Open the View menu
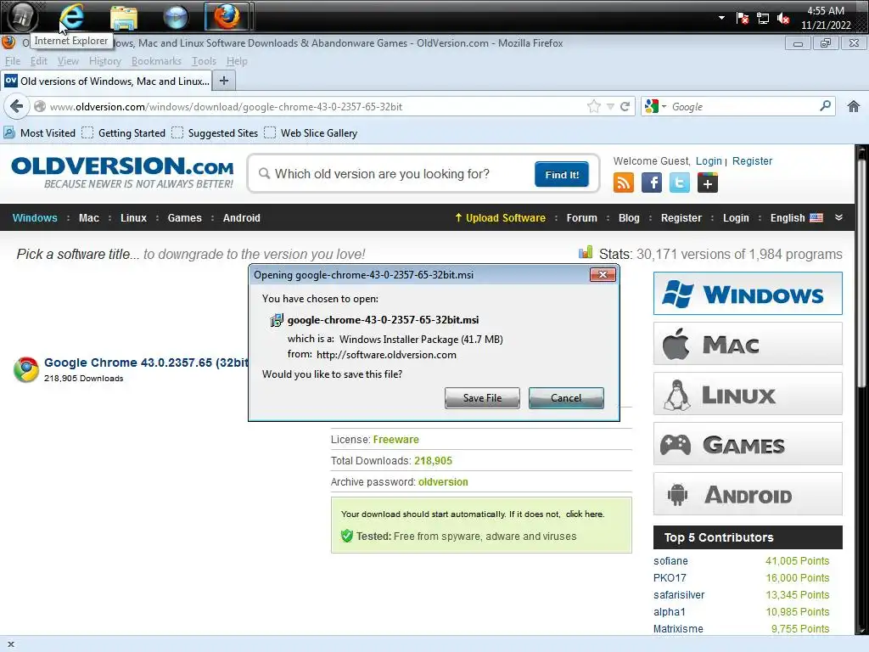Image resolution: width=869 pixels, height=652 pixels. pyautogui.click(x=68, y=61)
